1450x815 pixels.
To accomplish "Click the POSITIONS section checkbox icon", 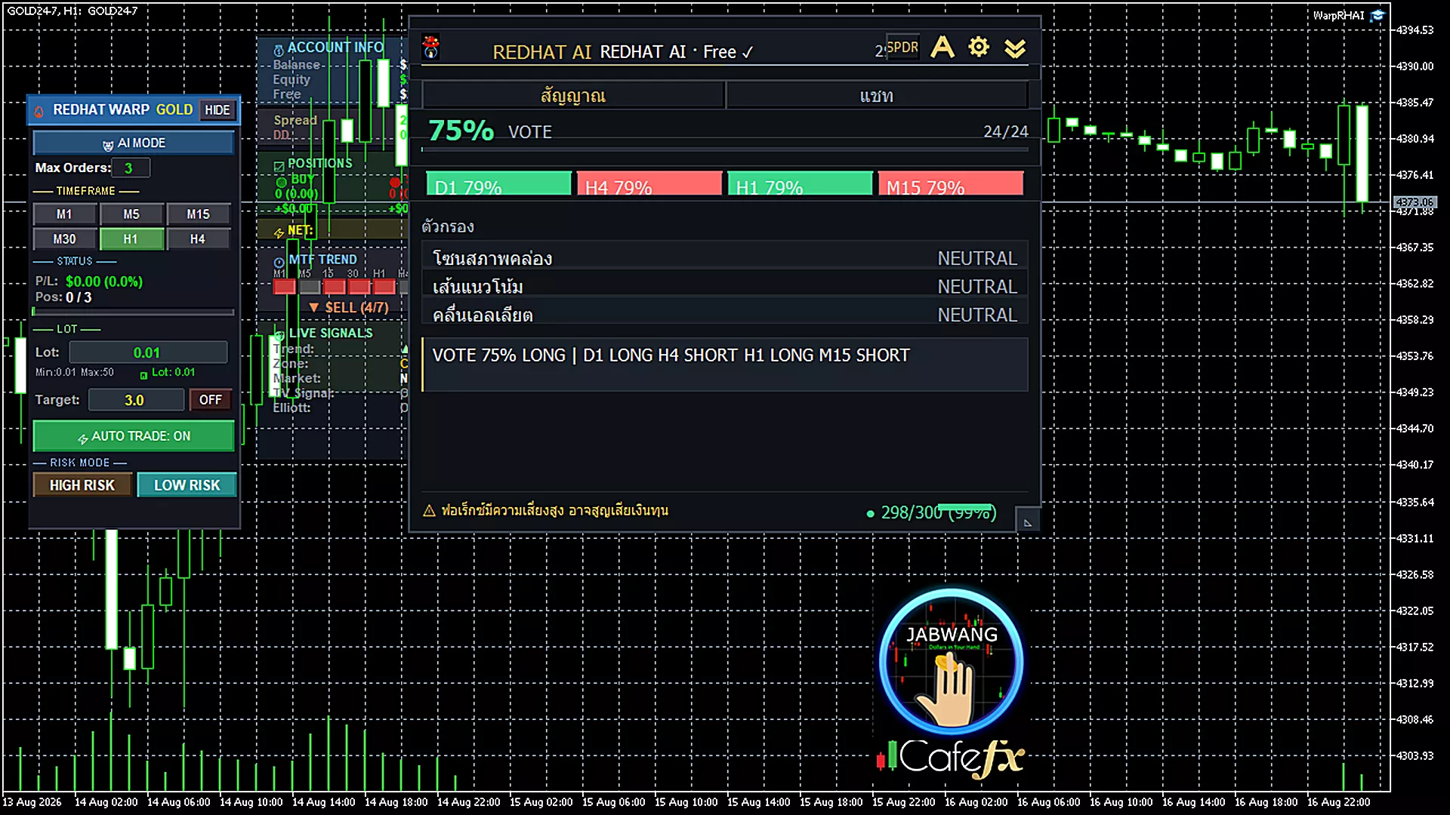I will (x=279, y=165).
